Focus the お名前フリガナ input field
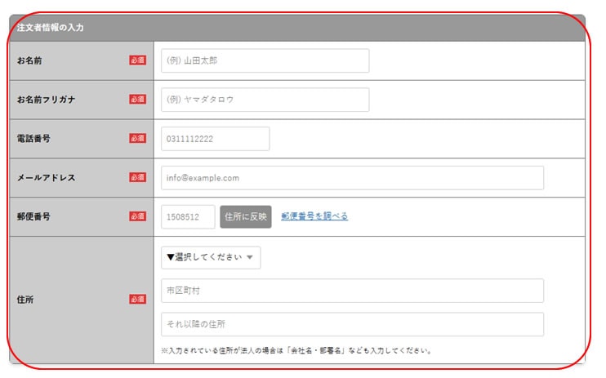The height and width of the screenshot is (378, 606). (x=265, y=100)
